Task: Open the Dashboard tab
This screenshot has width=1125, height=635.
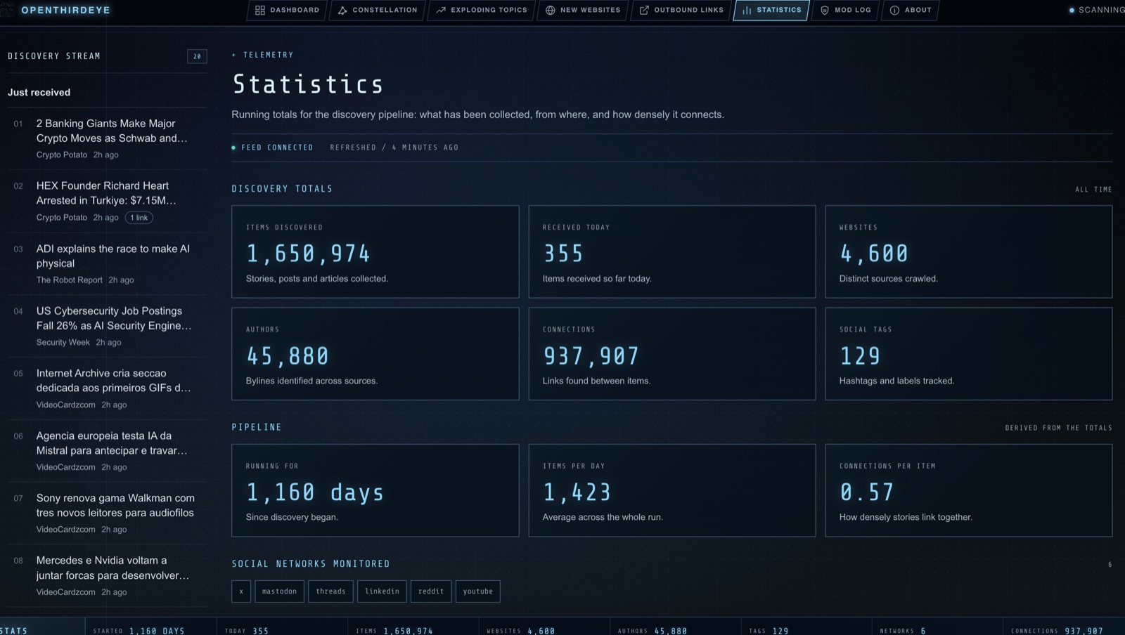Action: click(287, 11)
